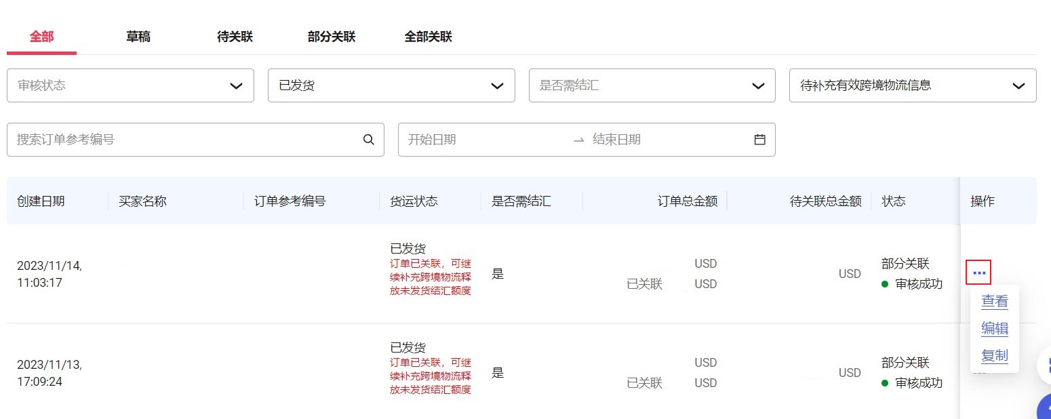Focus the 搜索订单参考编号 search field
Image resolution: width=1051 pixels, height=419 pixels.
tap(183, 140)
